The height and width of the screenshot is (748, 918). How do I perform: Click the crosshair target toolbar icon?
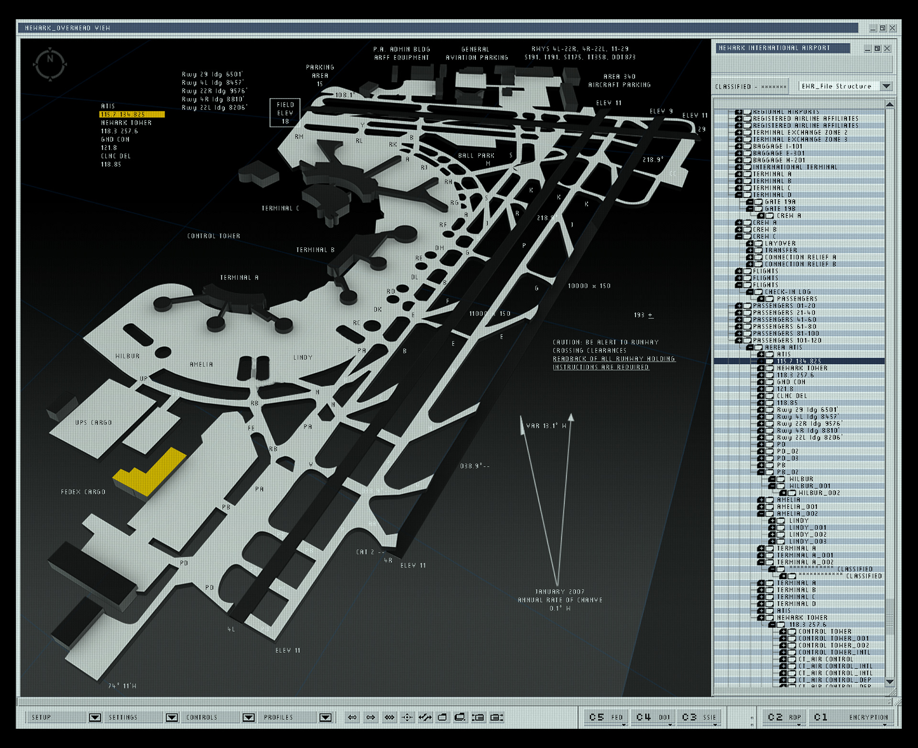pyautogui.click(x=407, y=717)
